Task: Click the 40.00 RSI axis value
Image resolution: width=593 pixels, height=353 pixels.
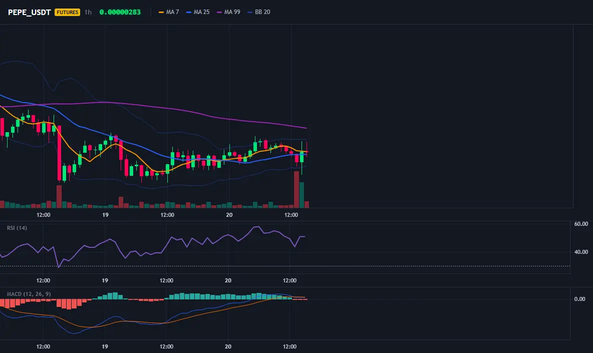Action: point(581,252)
